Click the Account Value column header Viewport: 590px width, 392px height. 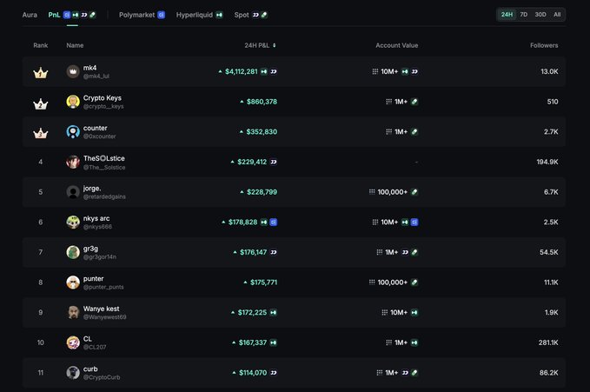point(396,45)
